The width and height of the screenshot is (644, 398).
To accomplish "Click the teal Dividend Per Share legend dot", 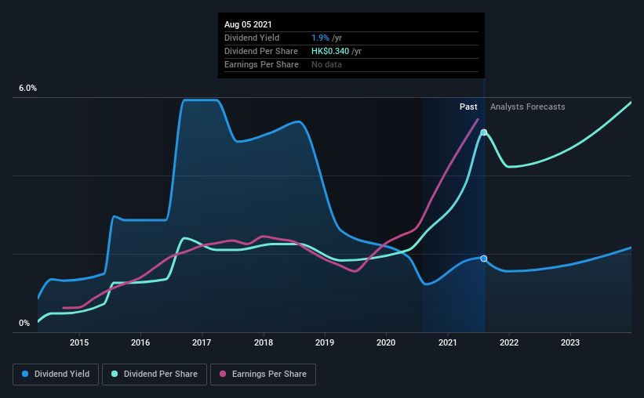I will (x=115, y=374).
